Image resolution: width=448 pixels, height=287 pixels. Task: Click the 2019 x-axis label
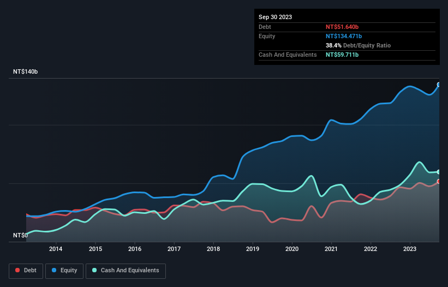click(x=253, y=249)
